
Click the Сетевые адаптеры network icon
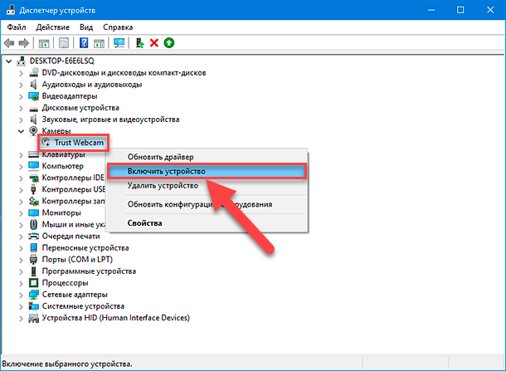(x=33, y=295)
